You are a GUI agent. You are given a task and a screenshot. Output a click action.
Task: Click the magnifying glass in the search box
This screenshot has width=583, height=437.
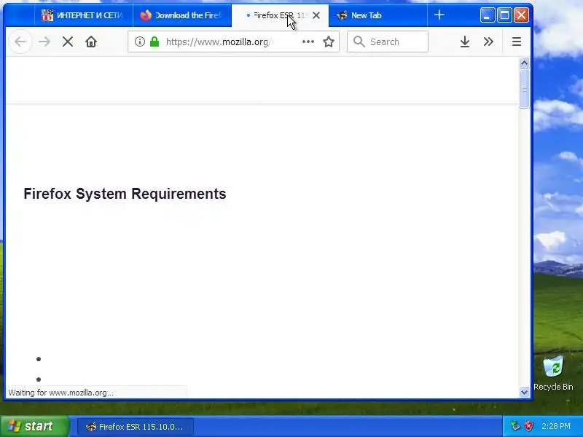(359, 42)
